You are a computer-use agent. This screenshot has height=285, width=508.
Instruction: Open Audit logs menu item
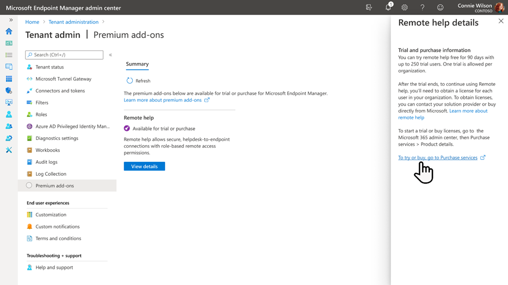46,162
